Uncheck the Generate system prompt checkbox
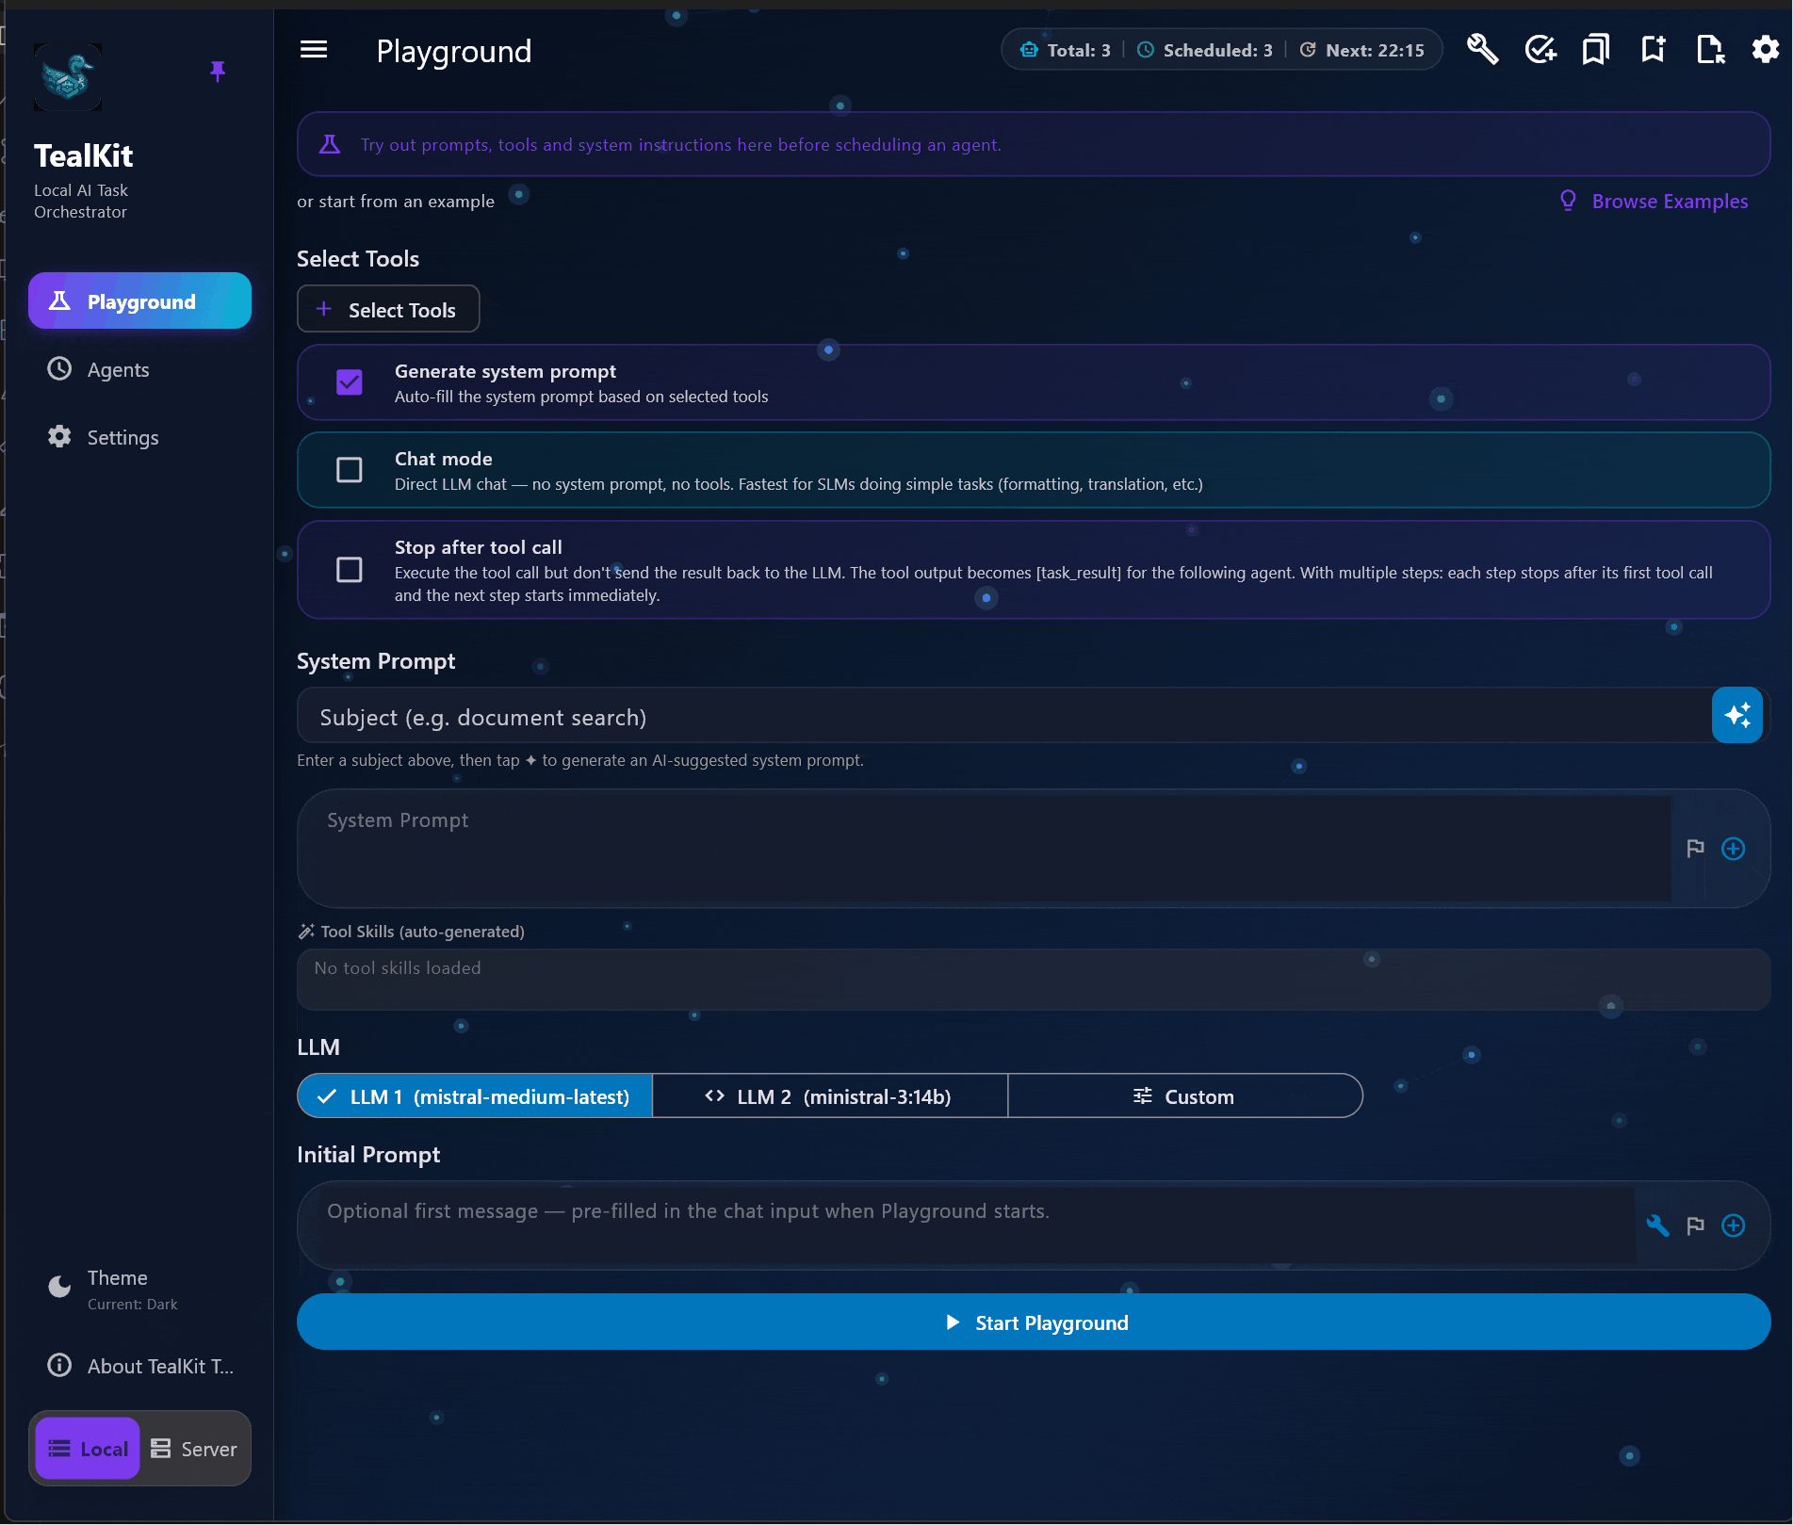Viewport: 1793px width, 1525px height. (x=350, y=382)
